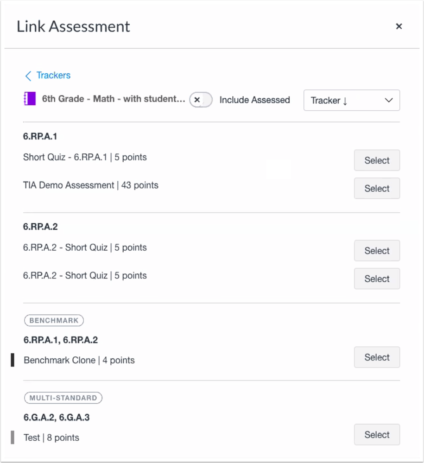
Task: Click the indicator bar beside Benchmark Clone
Action: coord(12,360)
